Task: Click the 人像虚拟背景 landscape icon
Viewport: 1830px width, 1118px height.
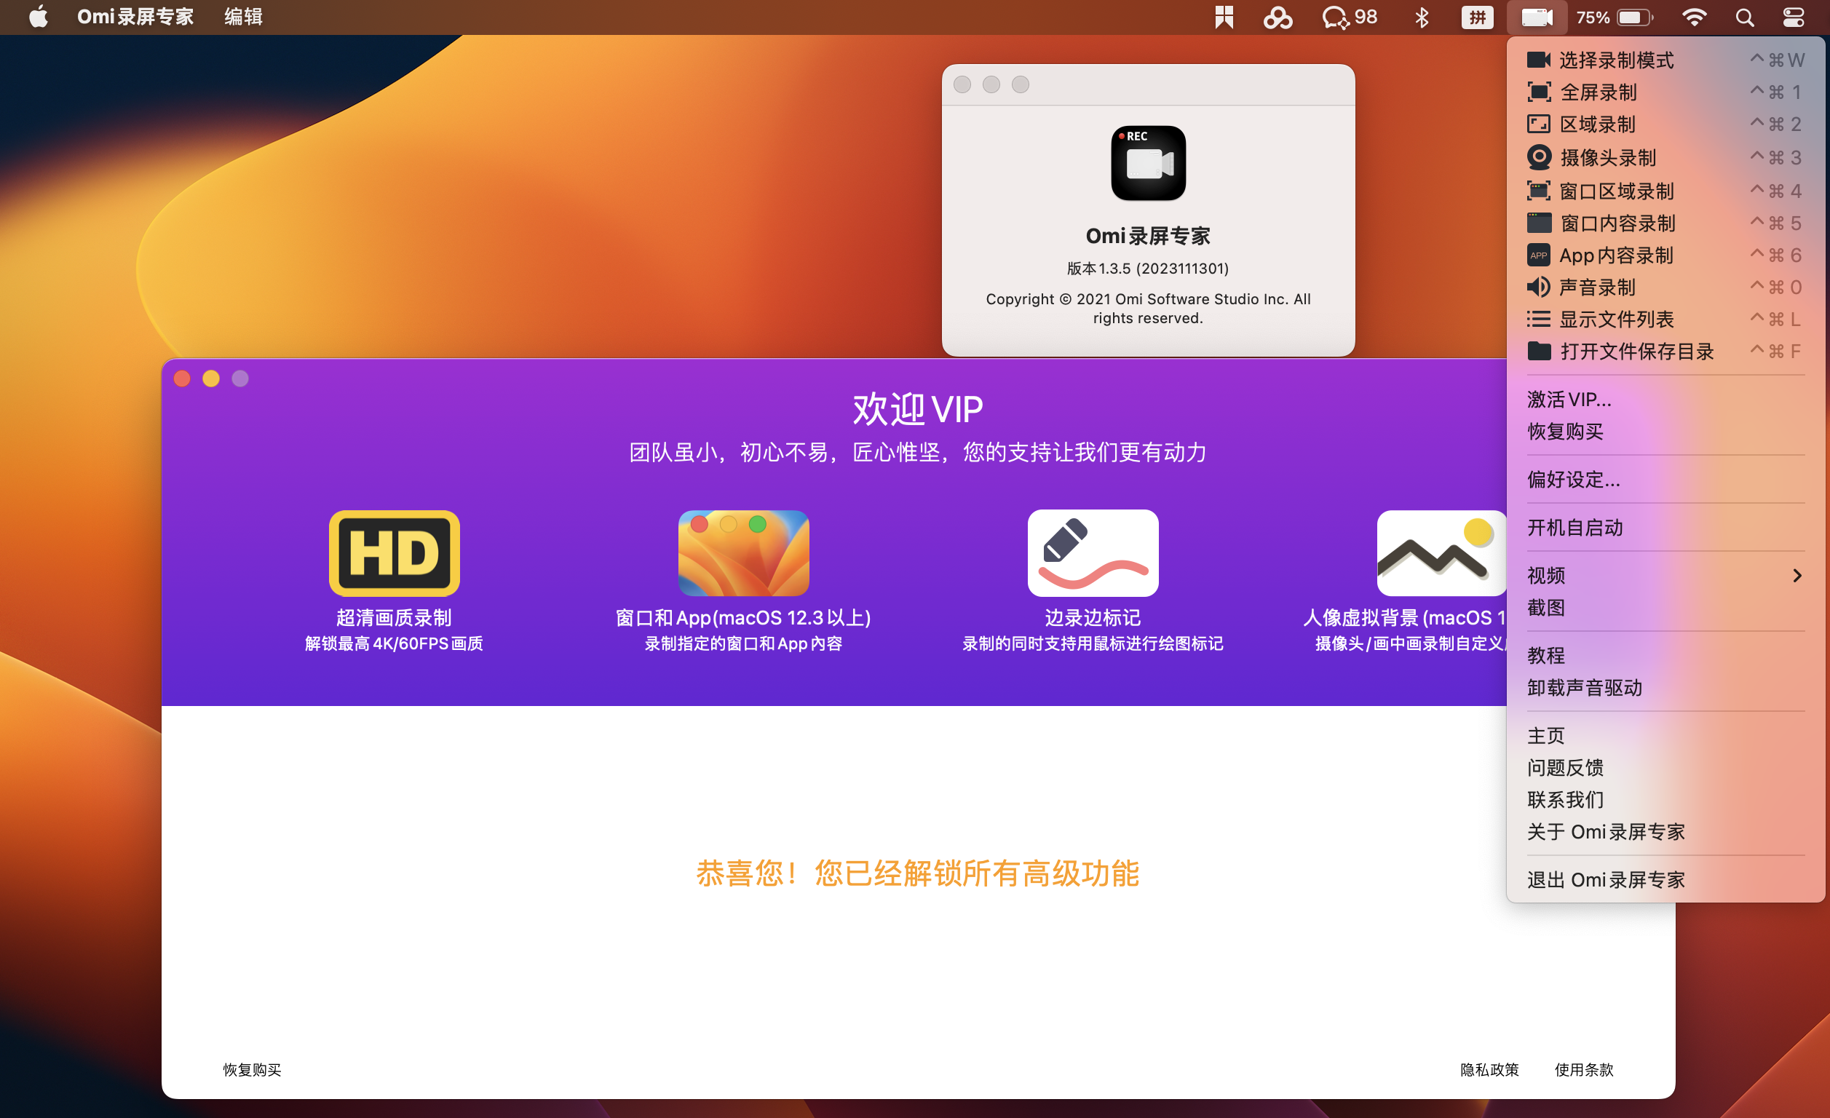Action: tap(1441, 553)
